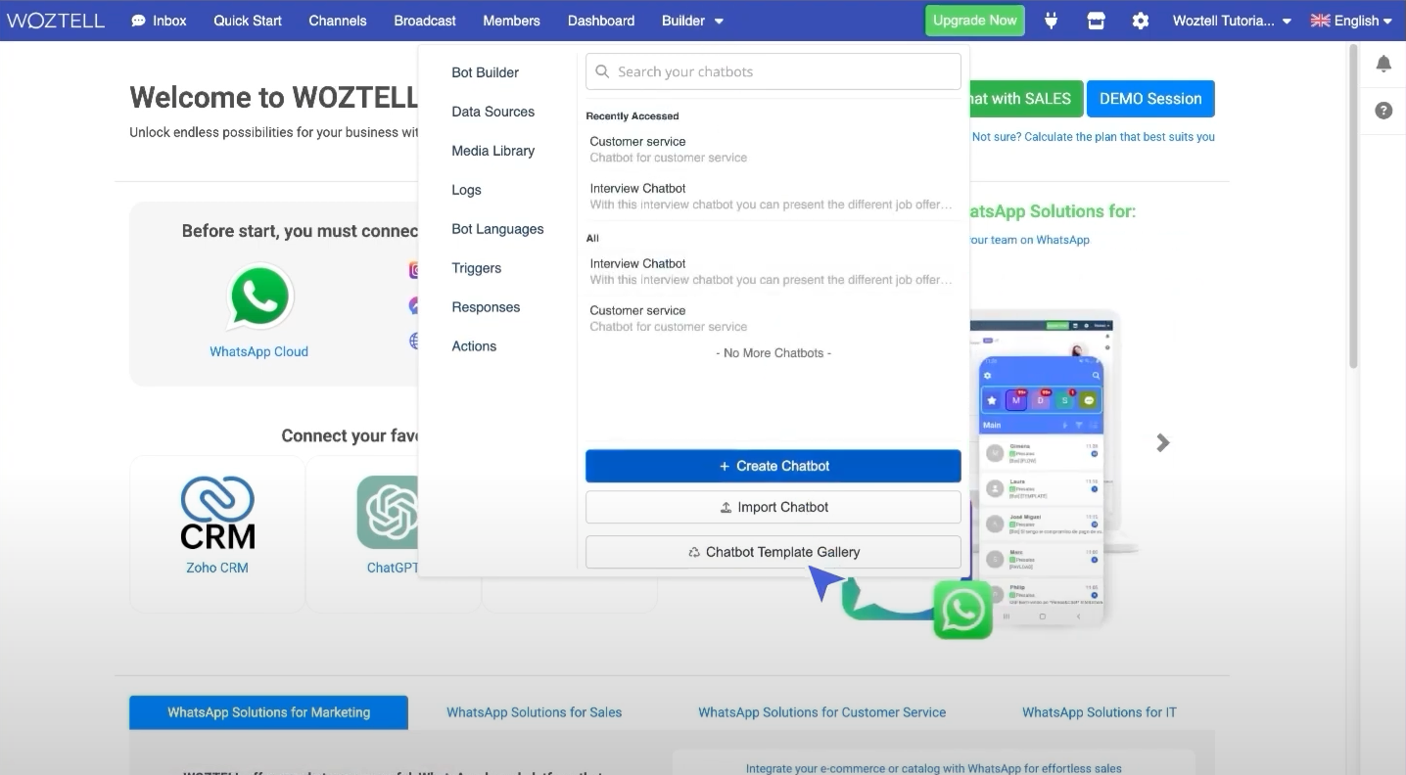1406x775 pixels.
Task: Click Import Chatbot button
Action: tap(773, 507)
